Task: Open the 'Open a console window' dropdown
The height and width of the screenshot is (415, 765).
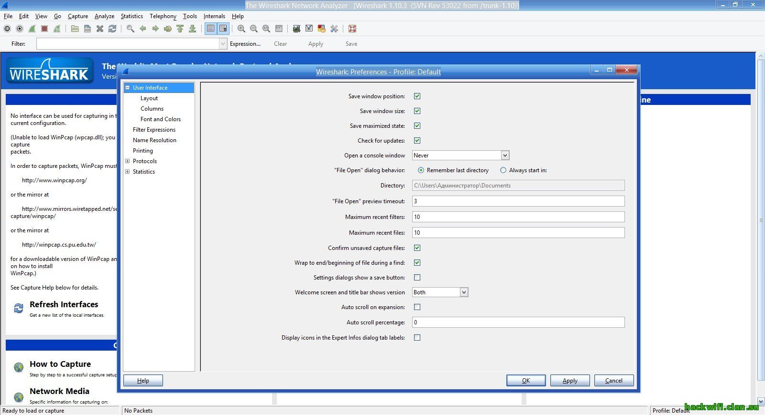Action: (x=505, y=156)
